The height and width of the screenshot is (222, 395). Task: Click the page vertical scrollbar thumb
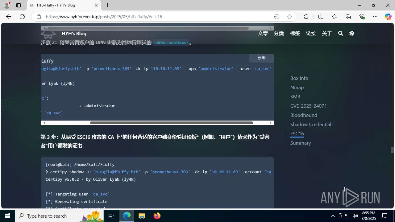click(x=393, y=150)
